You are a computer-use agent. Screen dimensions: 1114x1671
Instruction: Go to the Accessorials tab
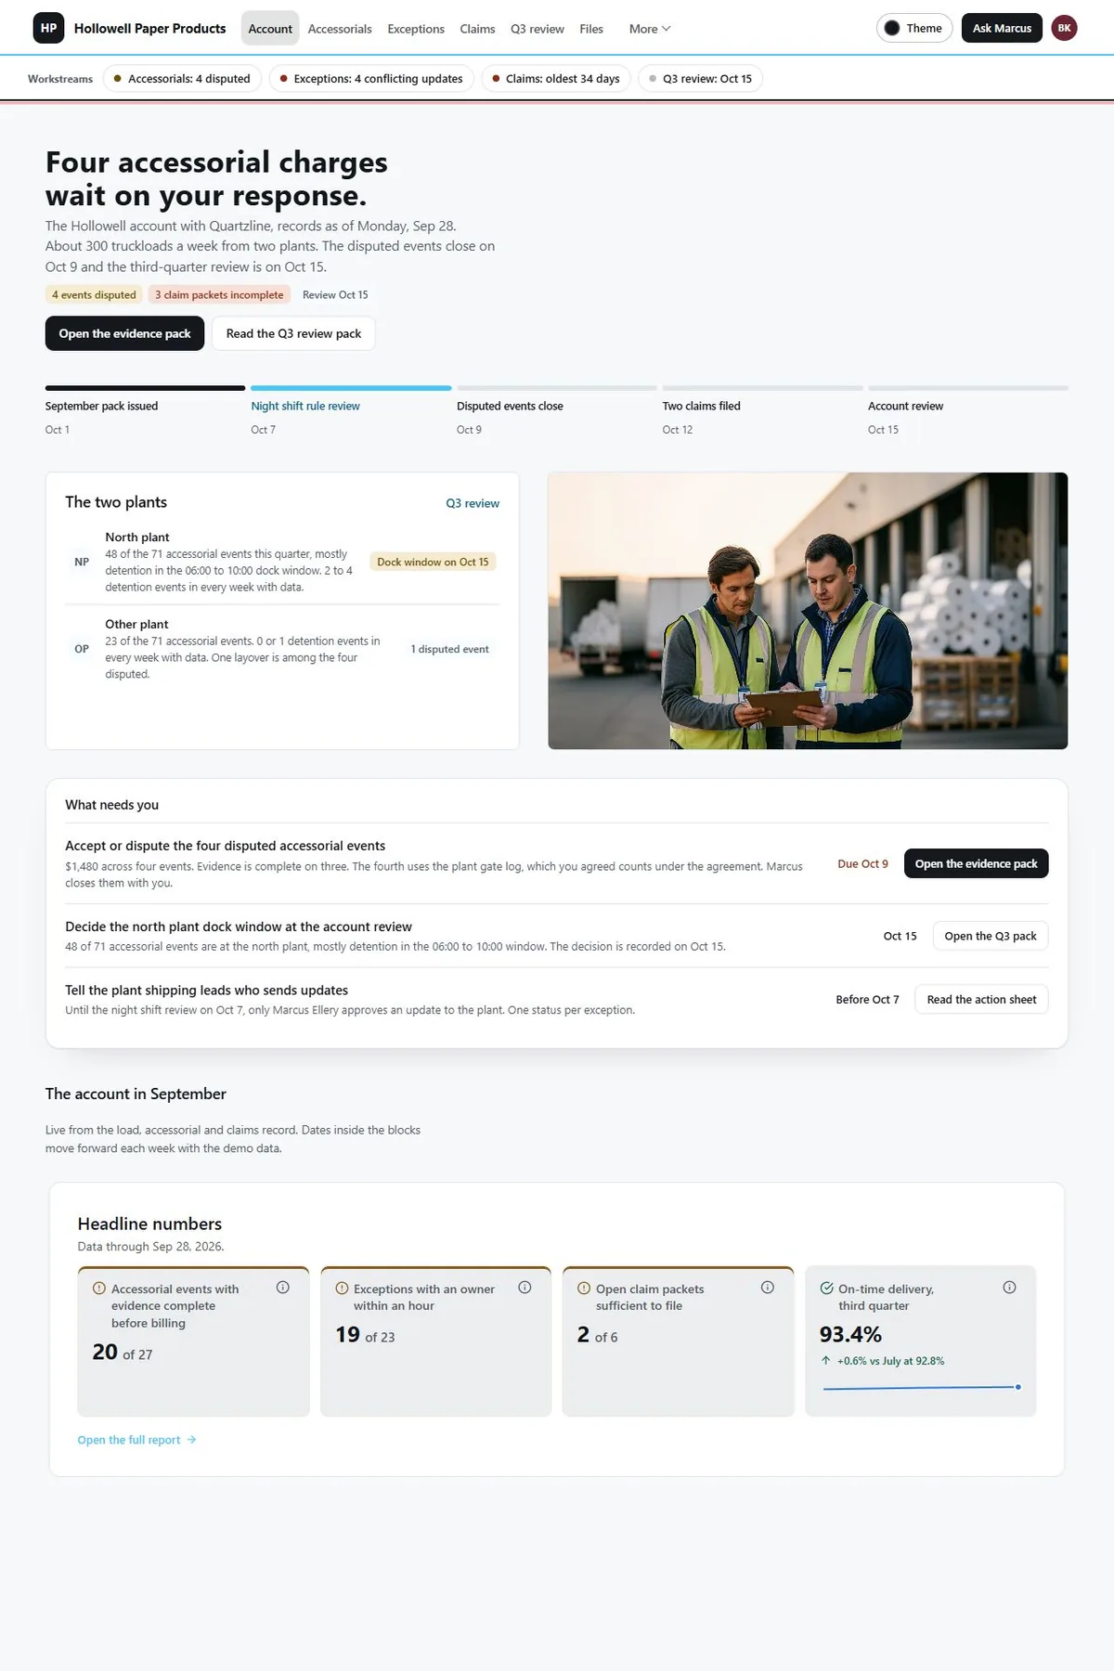[340, 29]
